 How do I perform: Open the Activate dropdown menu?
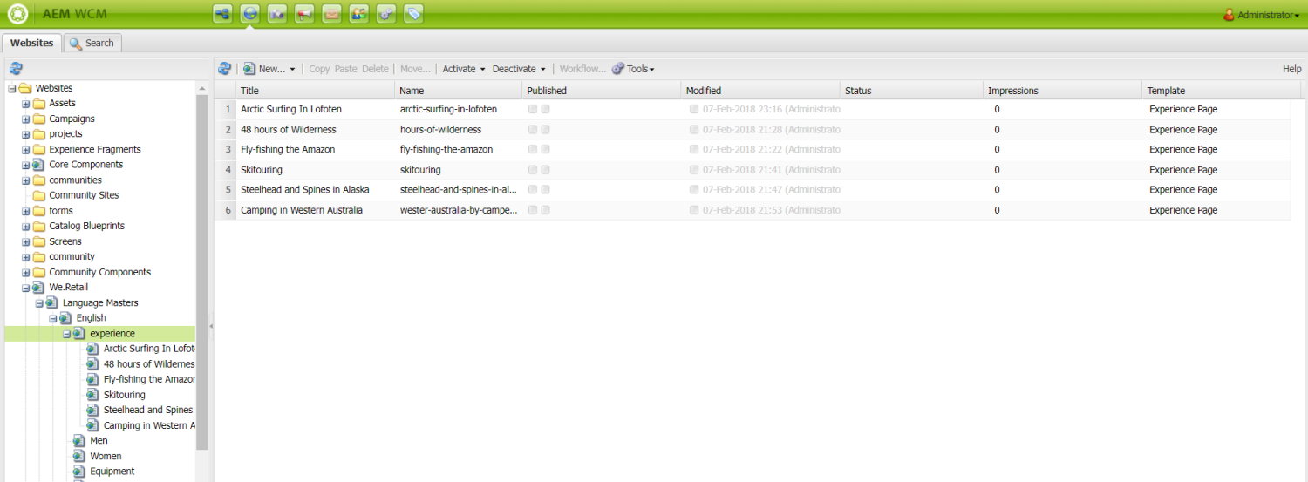click(463, 69)
